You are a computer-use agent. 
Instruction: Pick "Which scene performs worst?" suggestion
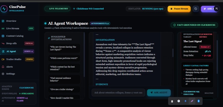pyautogui.click(x=64, y=58)
